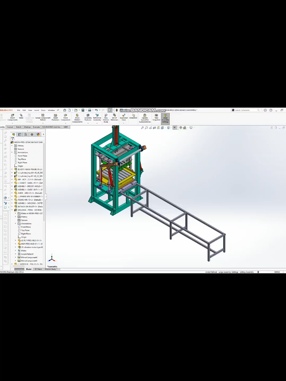Click the Print icon

click(x=90, y=110)
